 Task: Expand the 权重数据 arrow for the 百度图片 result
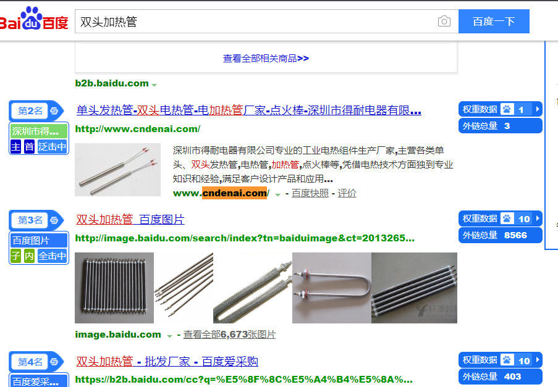538,218
